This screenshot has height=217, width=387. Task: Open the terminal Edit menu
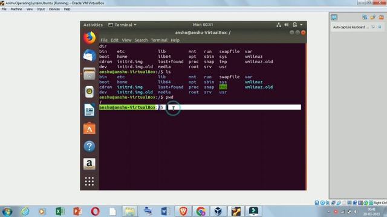[114, 40]
